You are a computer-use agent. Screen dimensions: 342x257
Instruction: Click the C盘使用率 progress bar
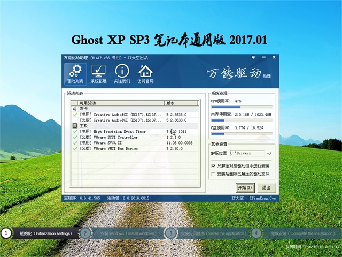coord(242,134)
